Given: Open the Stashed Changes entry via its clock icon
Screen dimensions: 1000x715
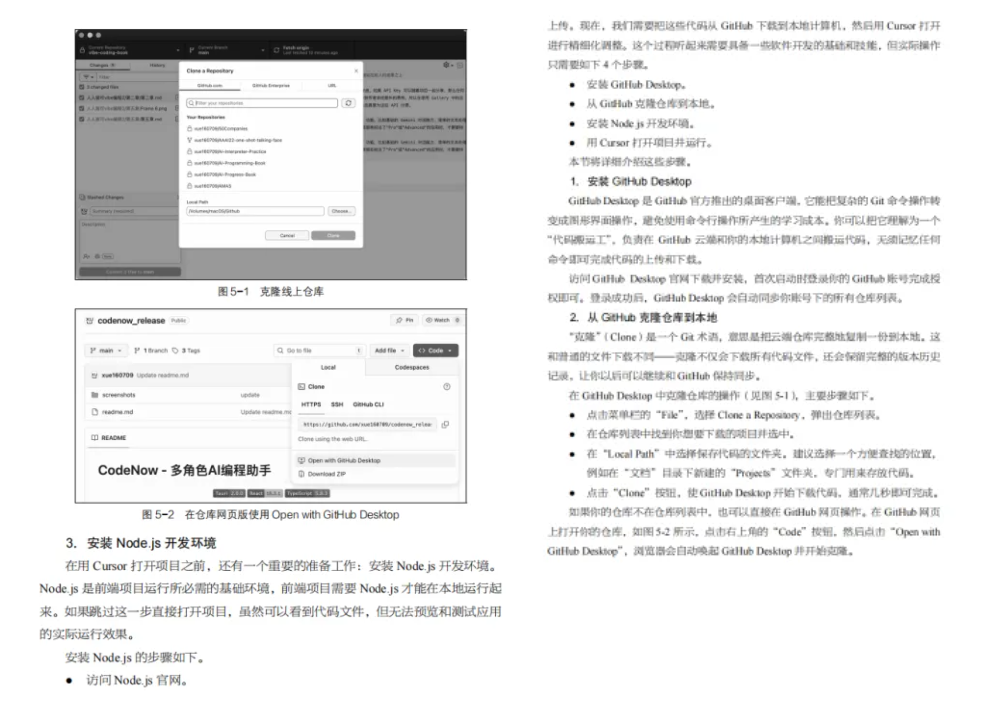Looking at the screenshot, I should tap(82, 197).
